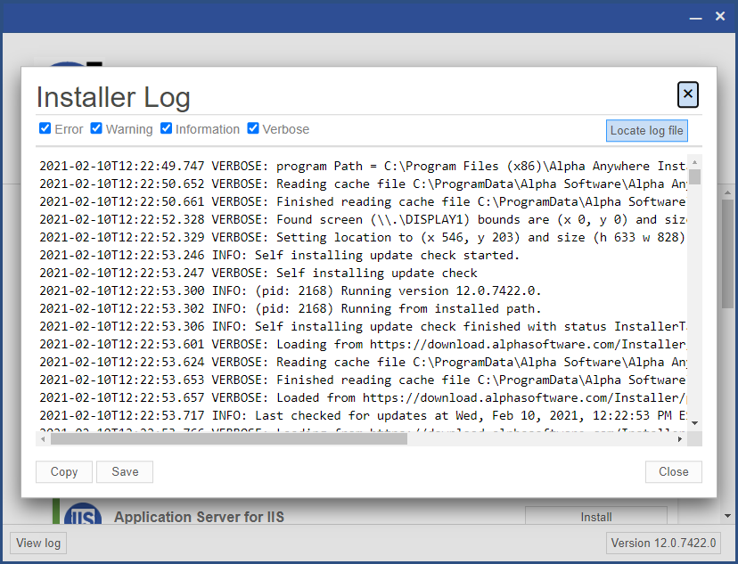Click the IIS application server icon
Screen dimensions: 738x564
[x=83, y=513]
